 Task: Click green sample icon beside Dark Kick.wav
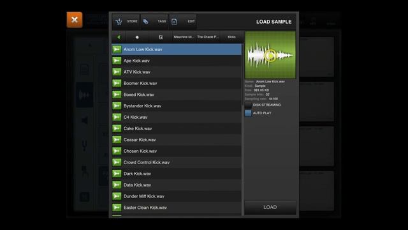(117, 174)
